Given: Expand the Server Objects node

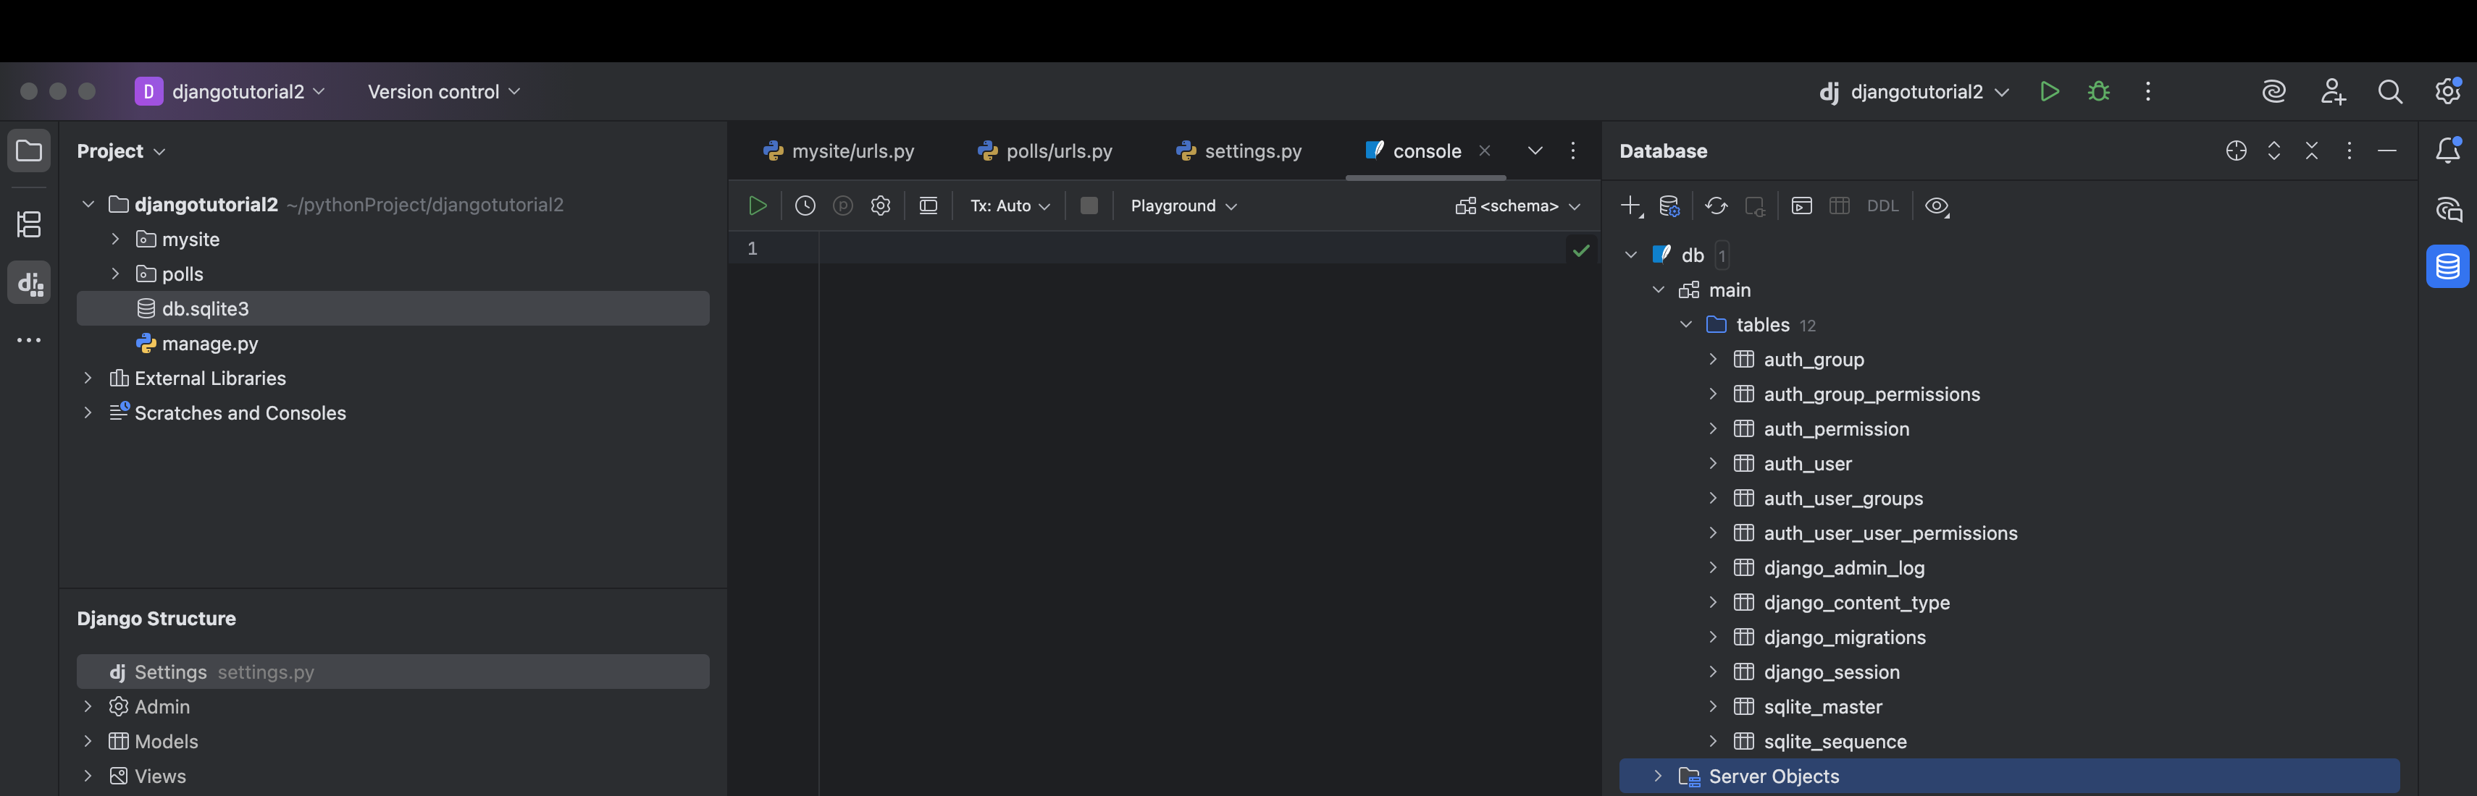Looking at the screenshot, I should (1658, 776).
